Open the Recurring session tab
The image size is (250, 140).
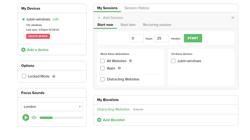(x=157, y=25)
